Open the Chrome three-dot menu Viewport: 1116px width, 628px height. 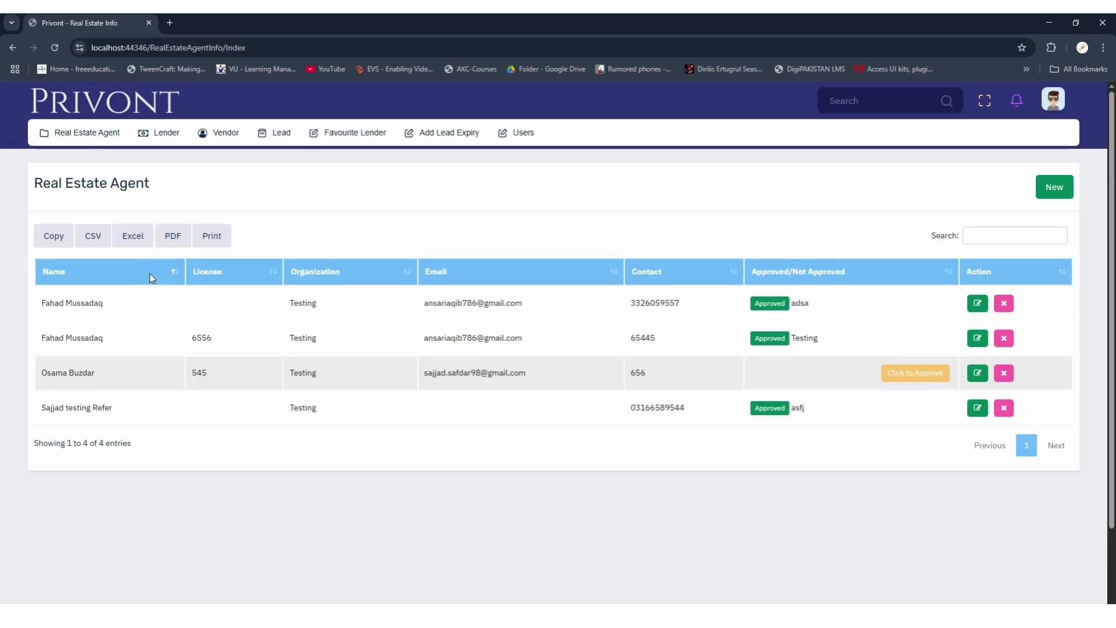(x=1103, y=48)
